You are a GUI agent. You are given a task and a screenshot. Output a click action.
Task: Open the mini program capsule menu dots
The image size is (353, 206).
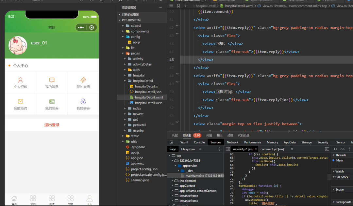tap(81, 27)
